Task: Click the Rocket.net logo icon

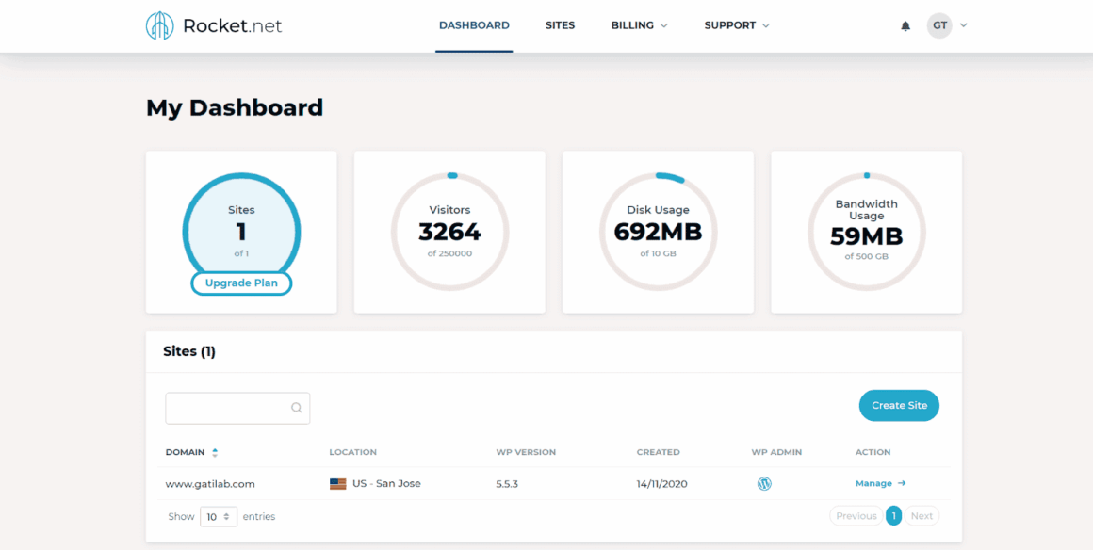Action: 160,25
